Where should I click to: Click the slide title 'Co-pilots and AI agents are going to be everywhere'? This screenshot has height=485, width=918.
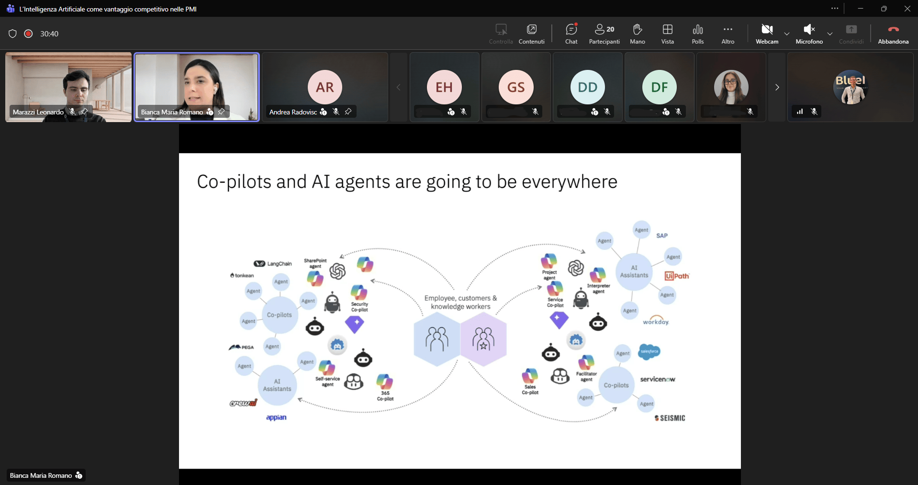pyautogui.click(x=407, y=182)
